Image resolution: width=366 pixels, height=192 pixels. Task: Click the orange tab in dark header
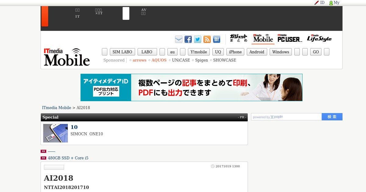pyautogui.click(x=45, y=16)
